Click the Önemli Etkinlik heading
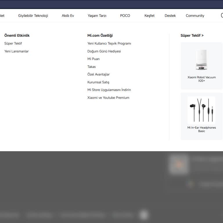Image resolution: width=223 pixels, height=223 pixels. [17, 35]
